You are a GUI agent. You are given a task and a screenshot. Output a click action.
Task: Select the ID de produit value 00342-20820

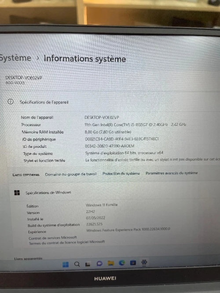coord(110,146)
